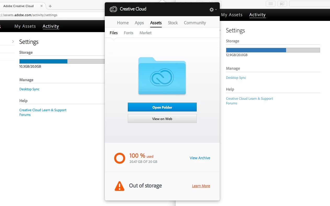Click the Out of storage message
This screenshot has width=330, height=206.
click(x=146, y=186)
